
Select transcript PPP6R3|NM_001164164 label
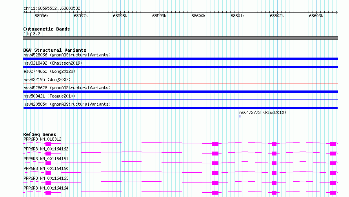click(46, 188)
